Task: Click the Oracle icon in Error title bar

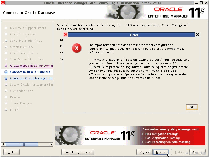Action: click(66, 35)
